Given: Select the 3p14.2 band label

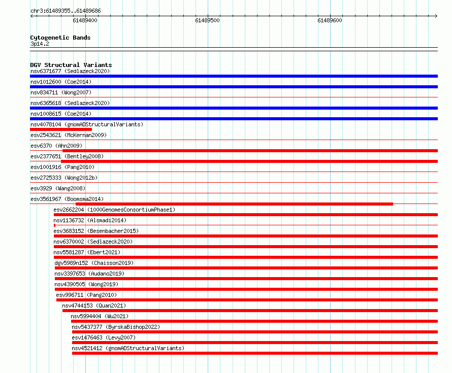Looking at the screenshot, I should [x=40, y=44].
